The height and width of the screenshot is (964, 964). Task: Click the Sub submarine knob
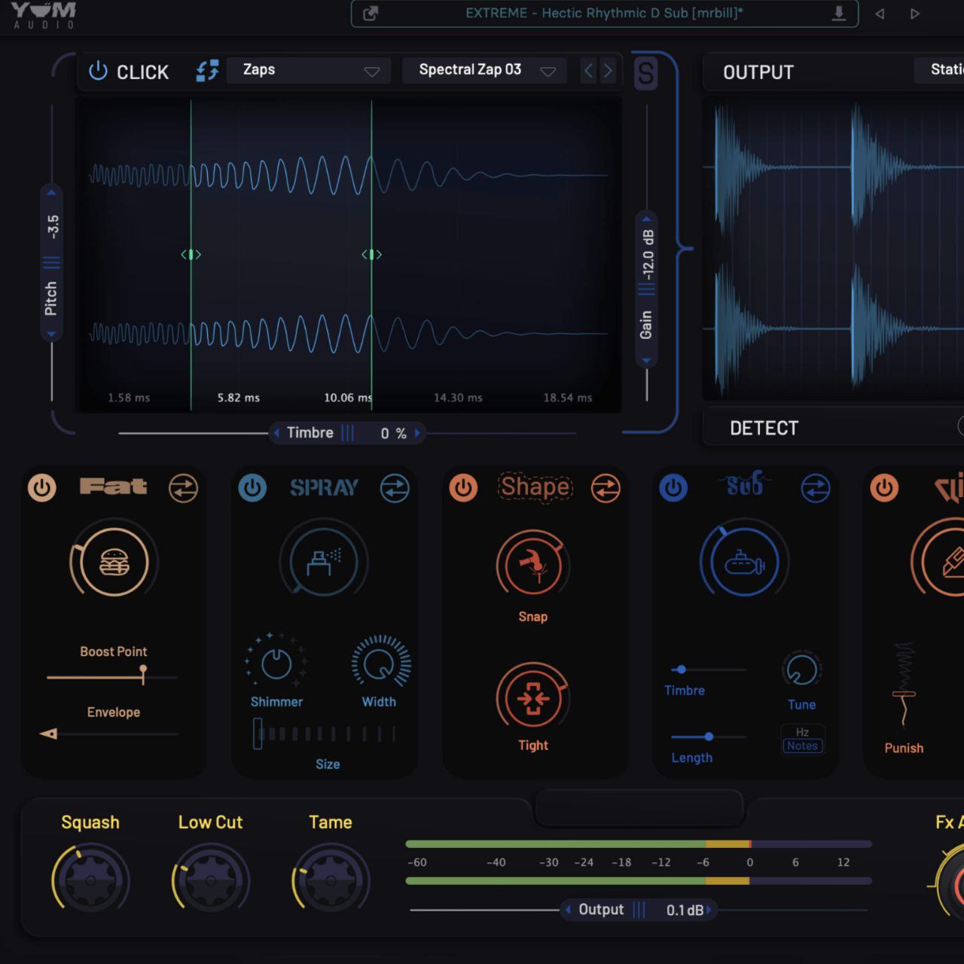click(744, 562)
